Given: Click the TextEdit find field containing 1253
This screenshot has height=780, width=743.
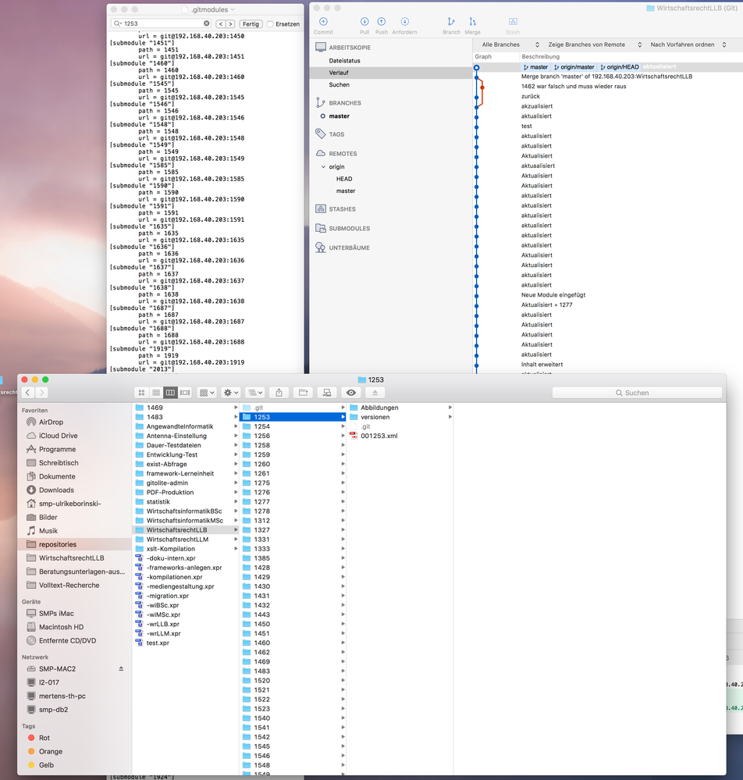Looking at the screenshot, I should coord(161,23).
